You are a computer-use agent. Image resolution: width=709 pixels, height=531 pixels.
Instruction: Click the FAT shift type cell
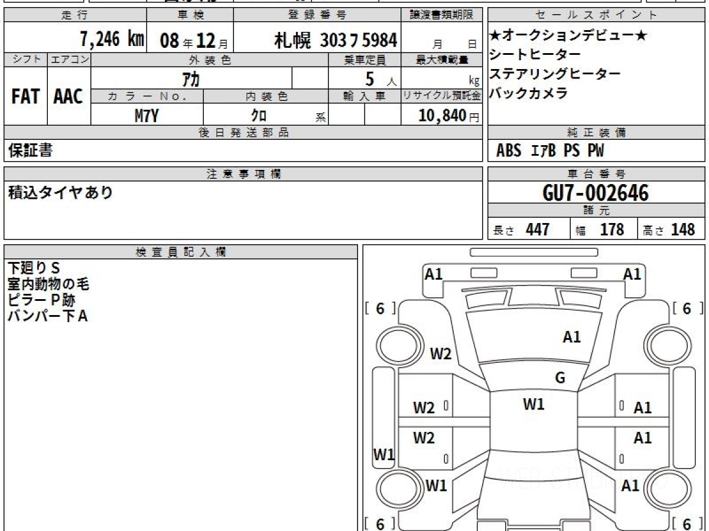click(25, 97)
